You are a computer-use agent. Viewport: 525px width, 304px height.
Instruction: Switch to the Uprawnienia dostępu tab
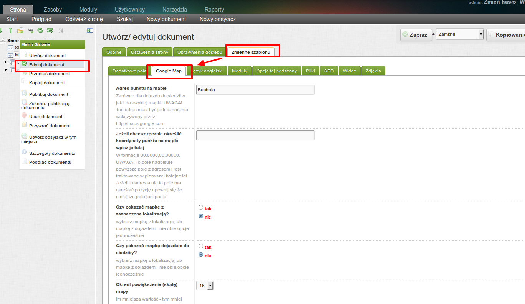[200, 52]
